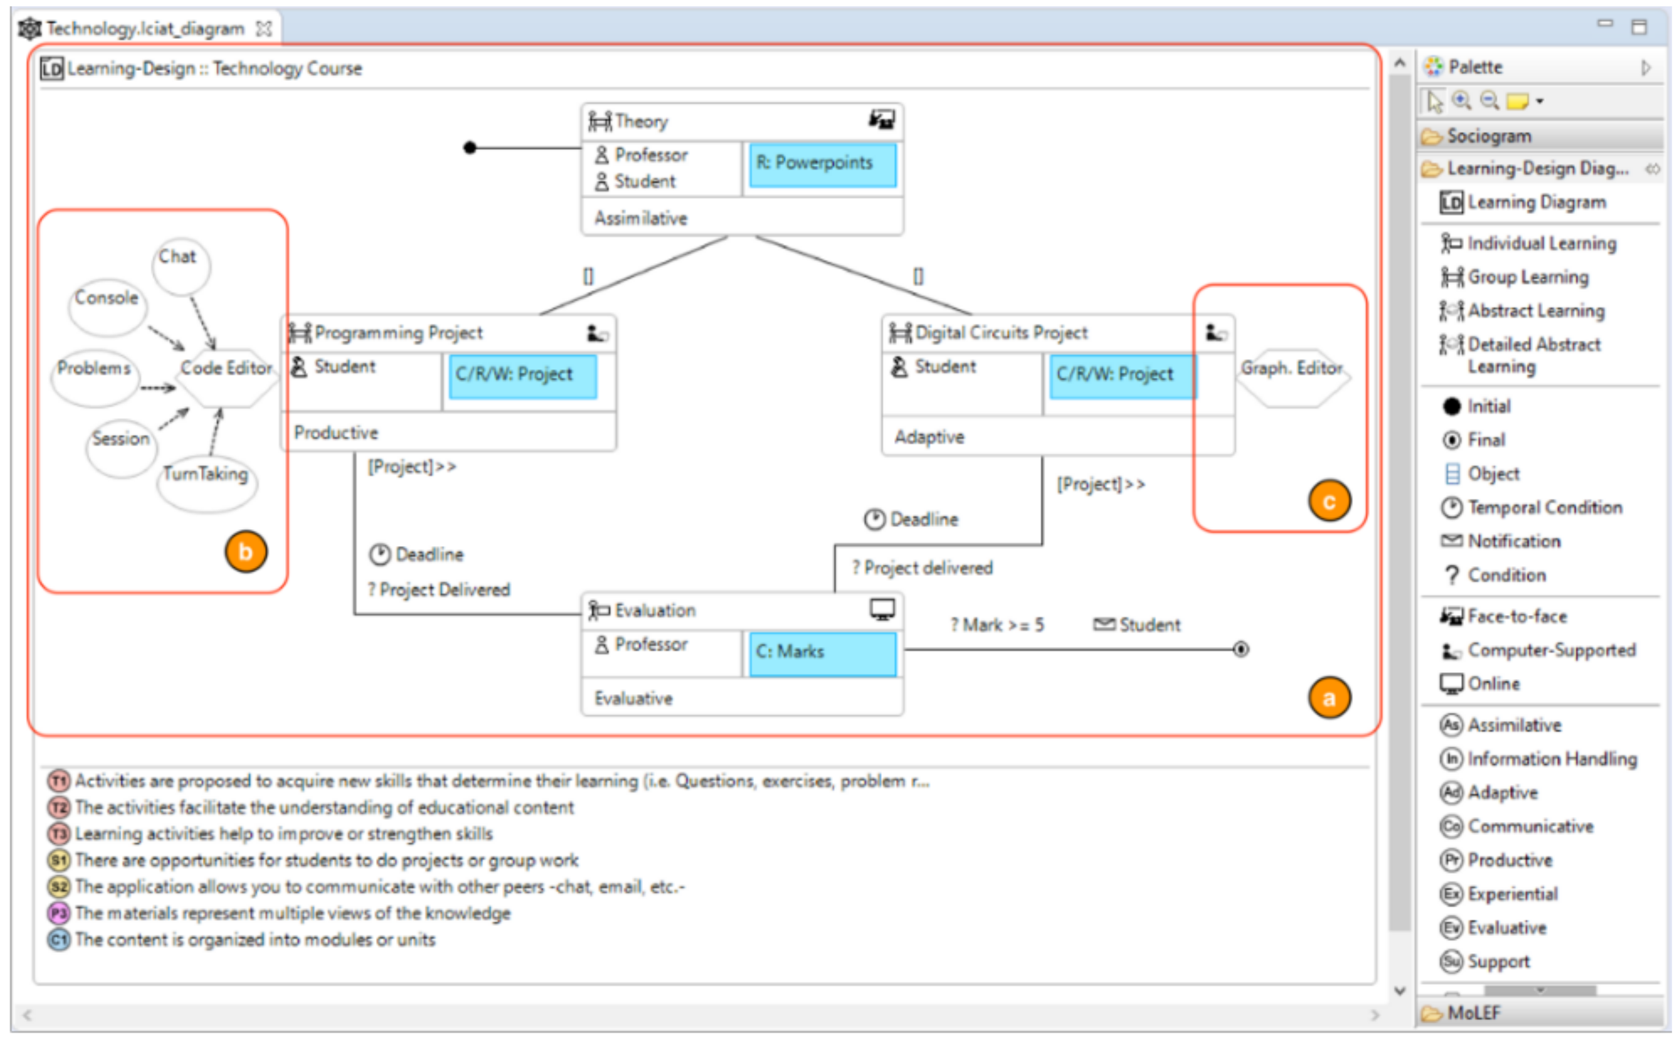Select the Initial node tool

[x=1488, y=407]
